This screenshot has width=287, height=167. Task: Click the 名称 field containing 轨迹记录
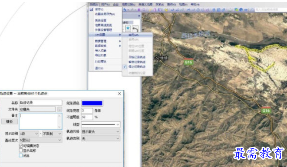[40, 102]
